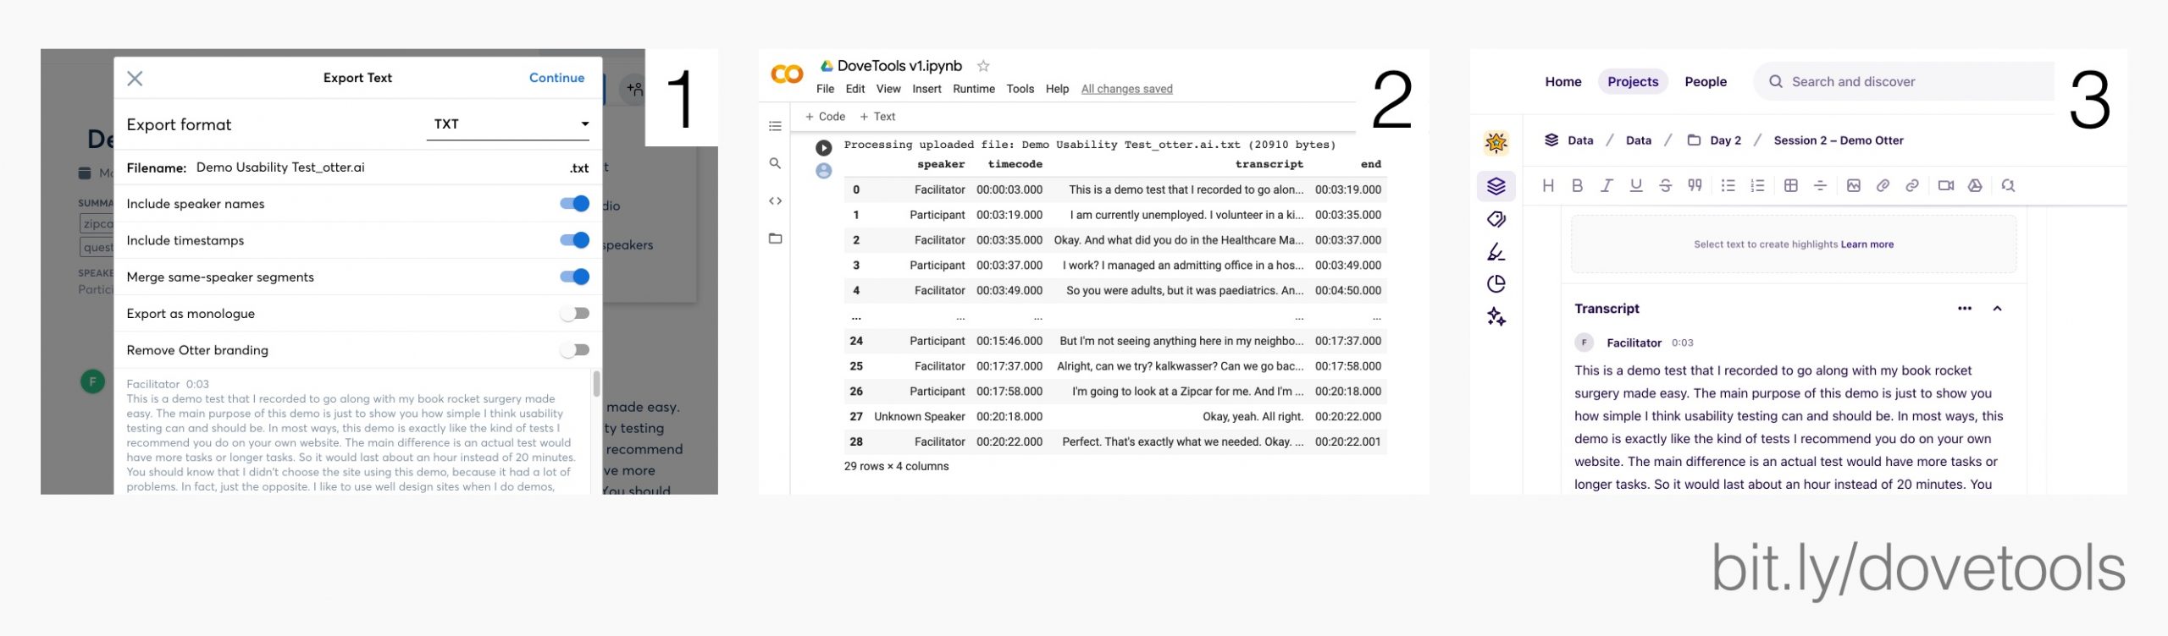Toggle Bold formatting in editor toolbar
2168x636 pixels.
(x=1577, y=186)
